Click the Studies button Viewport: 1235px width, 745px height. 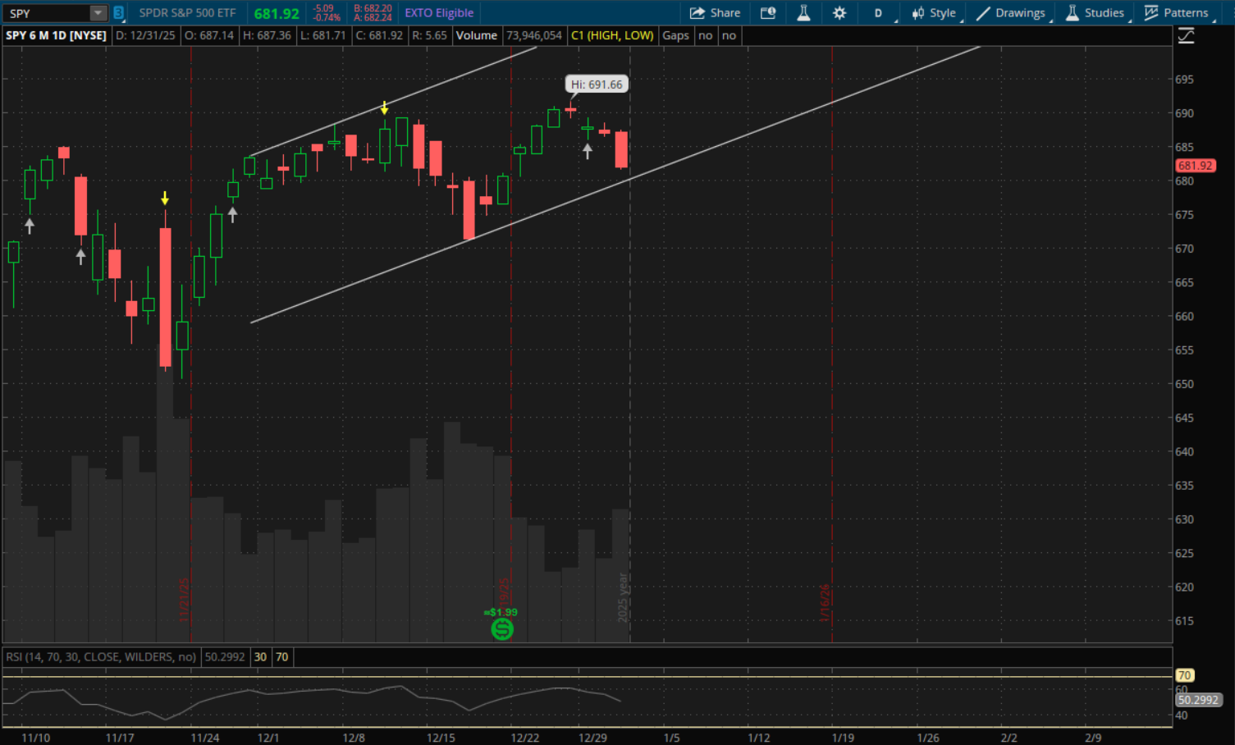(x=1095, y=13)
